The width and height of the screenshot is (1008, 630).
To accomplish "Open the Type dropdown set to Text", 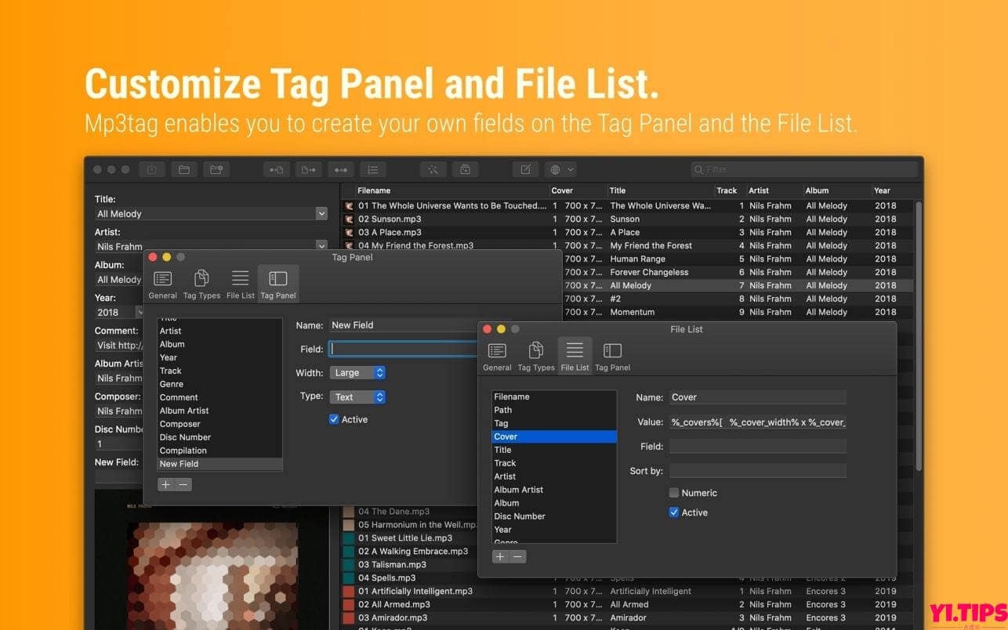I will click(357, 396).
